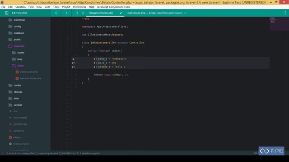Click the composer.json gear icon

click(x=10, y=144)
